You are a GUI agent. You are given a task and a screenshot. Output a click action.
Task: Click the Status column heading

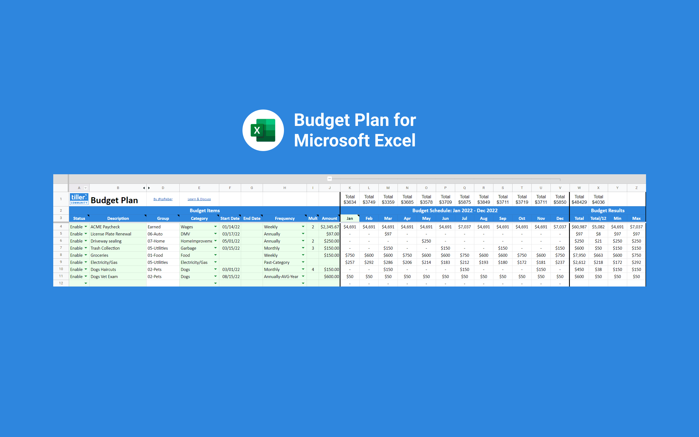(79, 218)
